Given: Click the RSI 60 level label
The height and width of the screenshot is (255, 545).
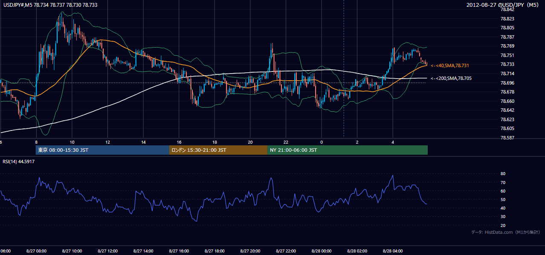Looking at the screenshot, I should 503,191.
